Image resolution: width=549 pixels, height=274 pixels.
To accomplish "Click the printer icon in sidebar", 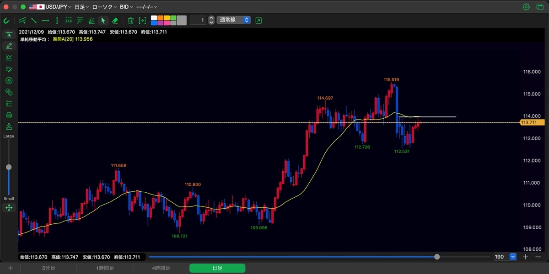I will (x=9, y=115).
